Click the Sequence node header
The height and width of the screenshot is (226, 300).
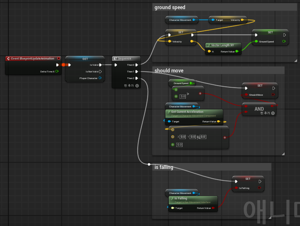(x=126, y=58)
